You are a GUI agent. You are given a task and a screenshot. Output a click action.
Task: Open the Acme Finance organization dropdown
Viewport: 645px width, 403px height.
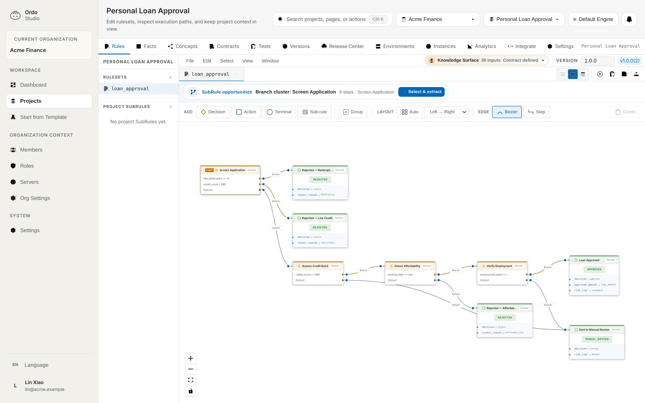click(438, 19)
